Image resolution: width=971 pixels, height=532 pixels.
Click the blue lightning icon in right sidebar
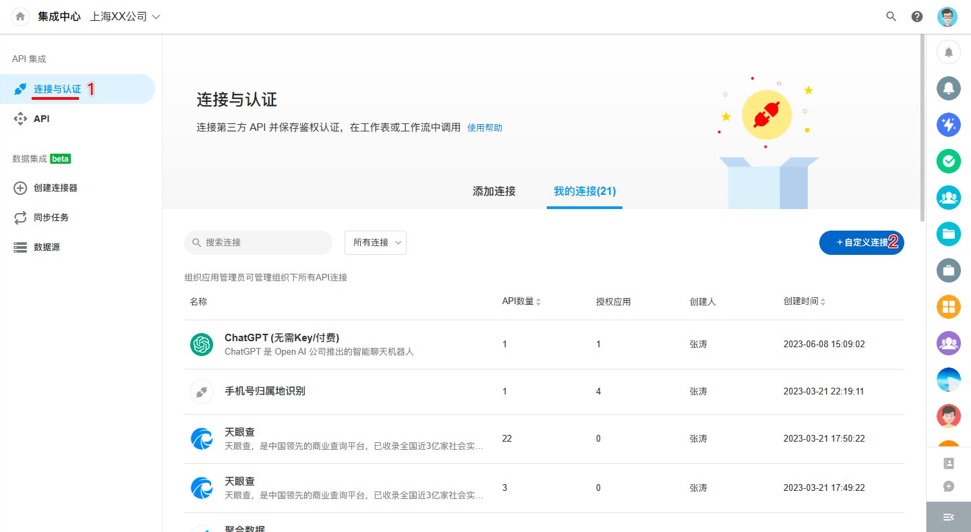[949, 124]
